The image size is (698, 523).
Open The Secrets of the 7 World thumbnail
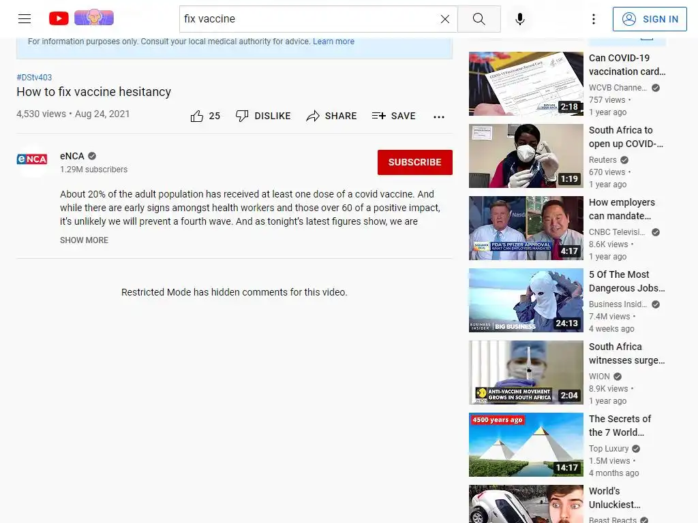pos(526,444)
